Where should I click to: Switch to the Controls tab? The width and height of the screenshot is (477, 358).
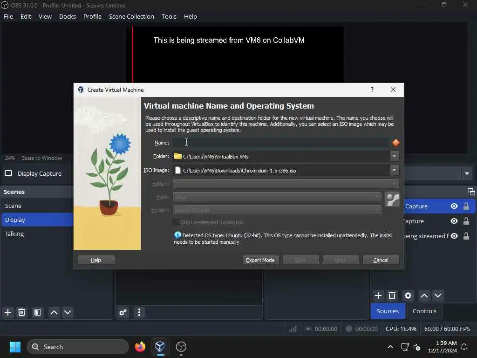click(424, 311)
